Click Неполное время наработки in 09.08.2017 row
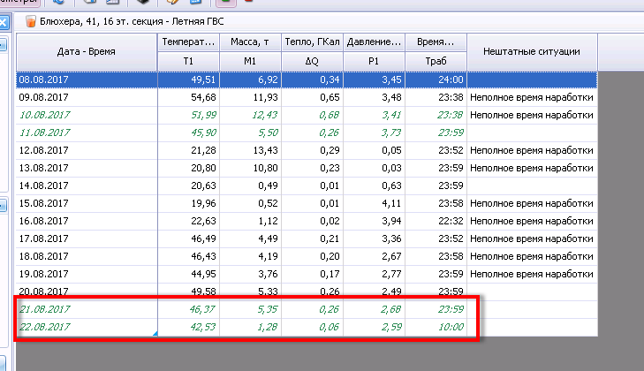 (532, 97)
